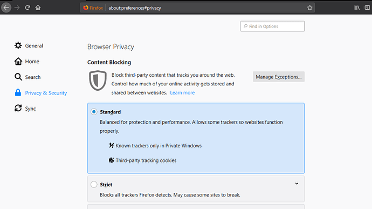Bookmark this page with the star
Viewport: 372px width, 209px height.
coord(309,8)
